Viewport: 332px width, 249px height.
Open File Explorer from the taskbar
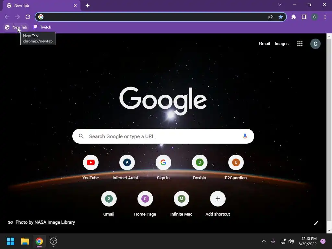click(x=25, y=241)
